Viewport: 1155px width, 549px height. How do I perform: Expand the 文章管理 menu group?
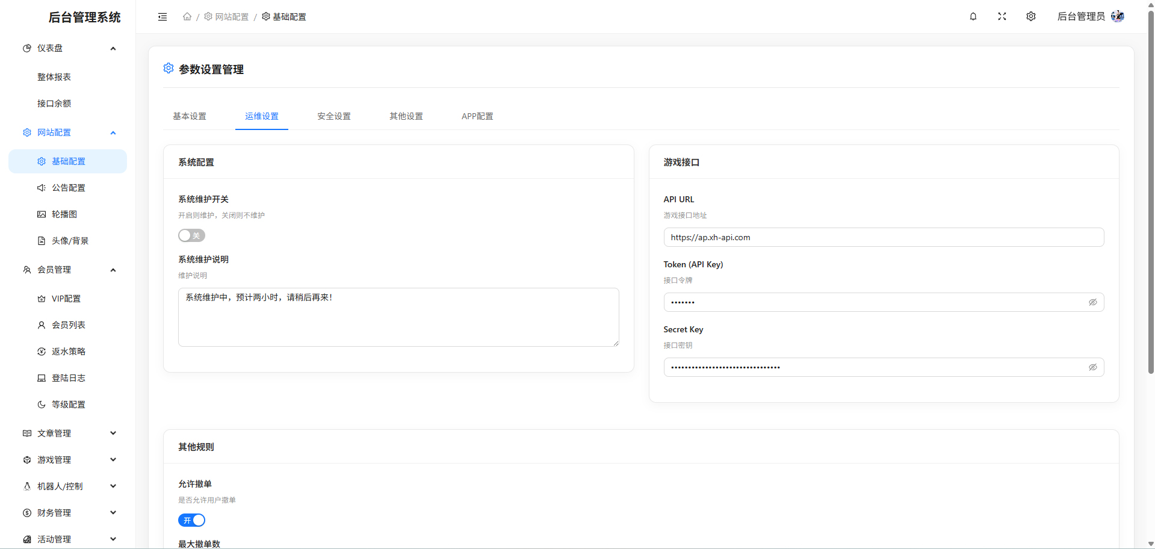click(x=113, y=433)
